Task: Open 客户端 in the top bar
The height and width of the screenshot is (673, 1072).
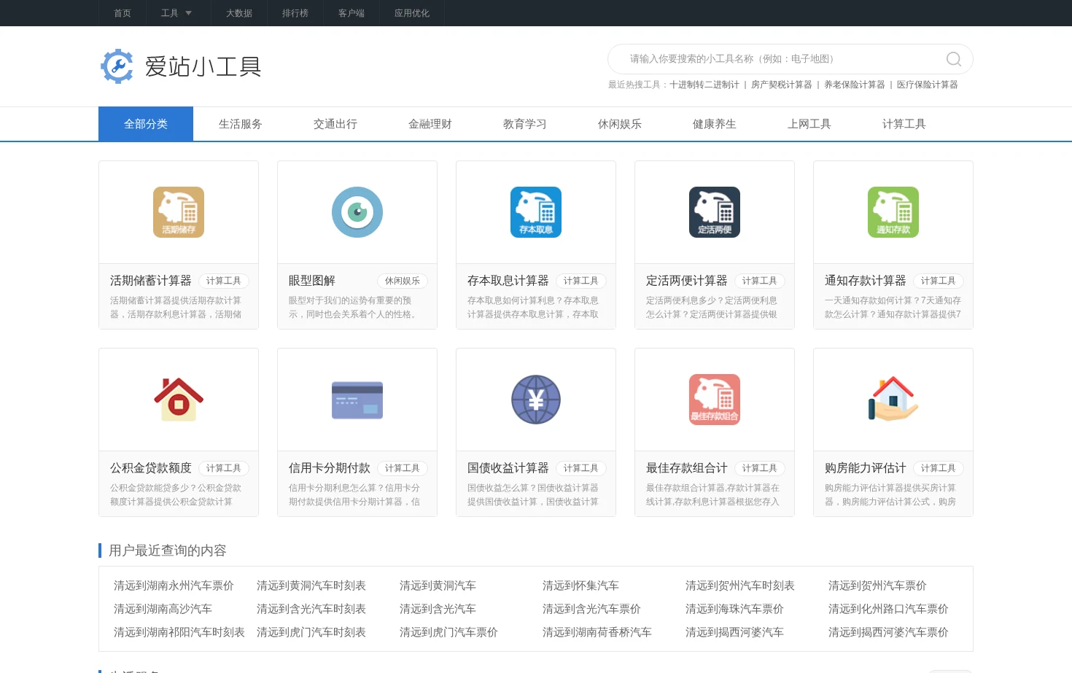Action: point(351,13)
